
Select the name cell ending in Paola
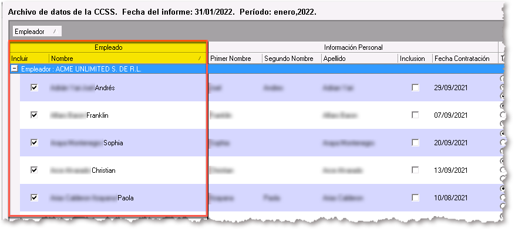128,198
